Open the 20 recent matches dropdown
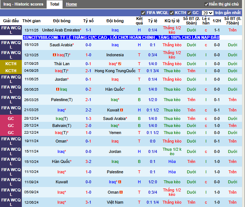Screen dimensions: 245x207 pos(208,13)
